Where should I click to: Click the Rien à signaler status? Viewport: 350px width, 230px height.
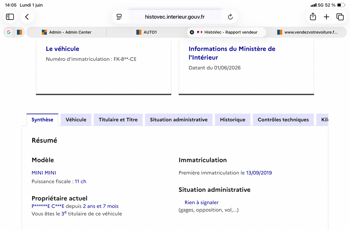pyautogui.click(x=202, y=203)
